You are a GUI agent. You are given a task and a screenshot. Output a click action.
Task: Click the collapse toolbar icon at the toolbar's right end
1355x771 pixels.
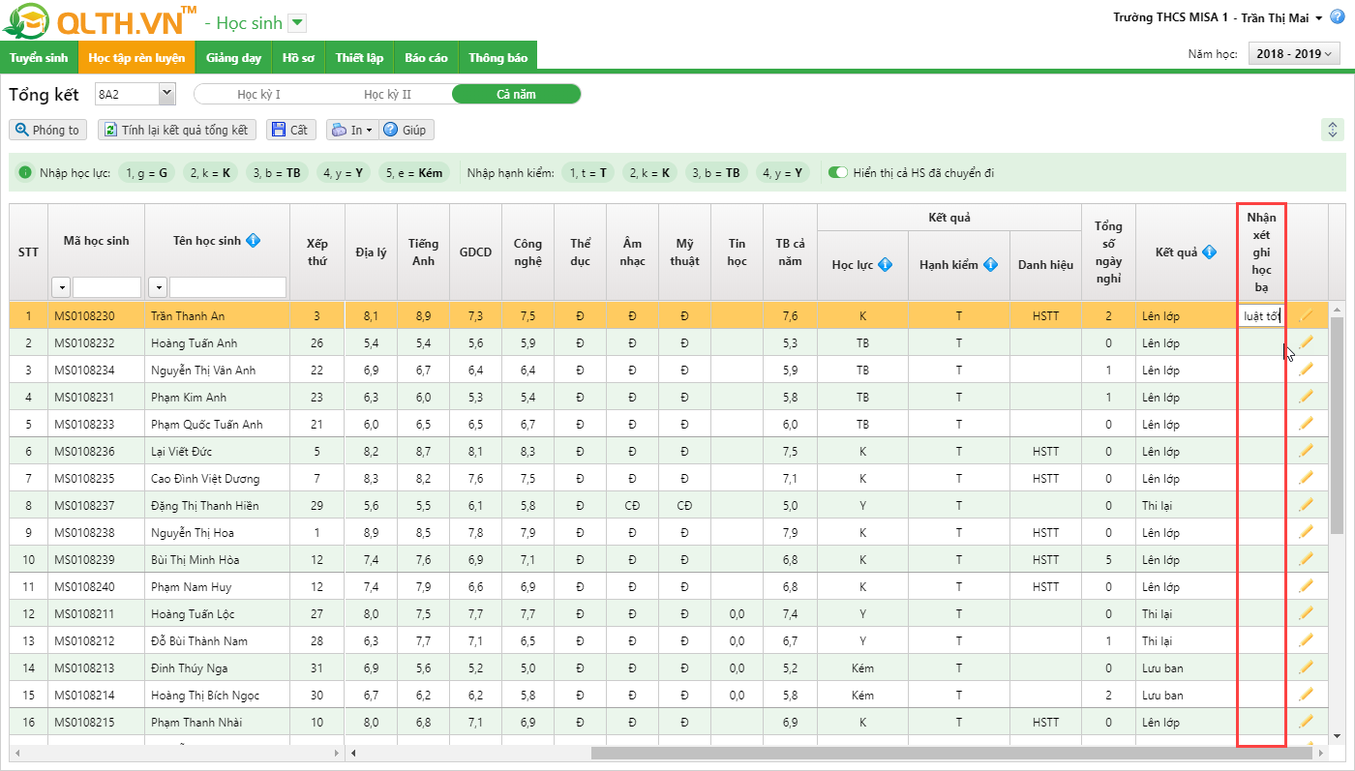pyautogui.click(x=1333, y=130)
